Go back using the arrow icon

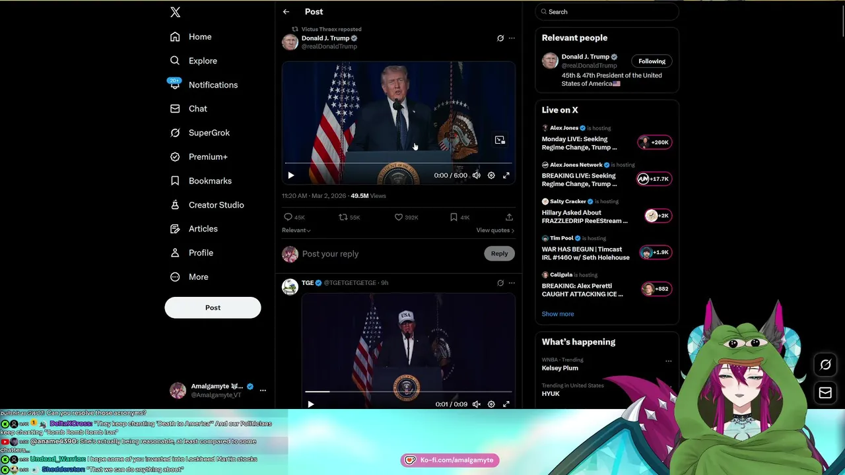[286, 12]
